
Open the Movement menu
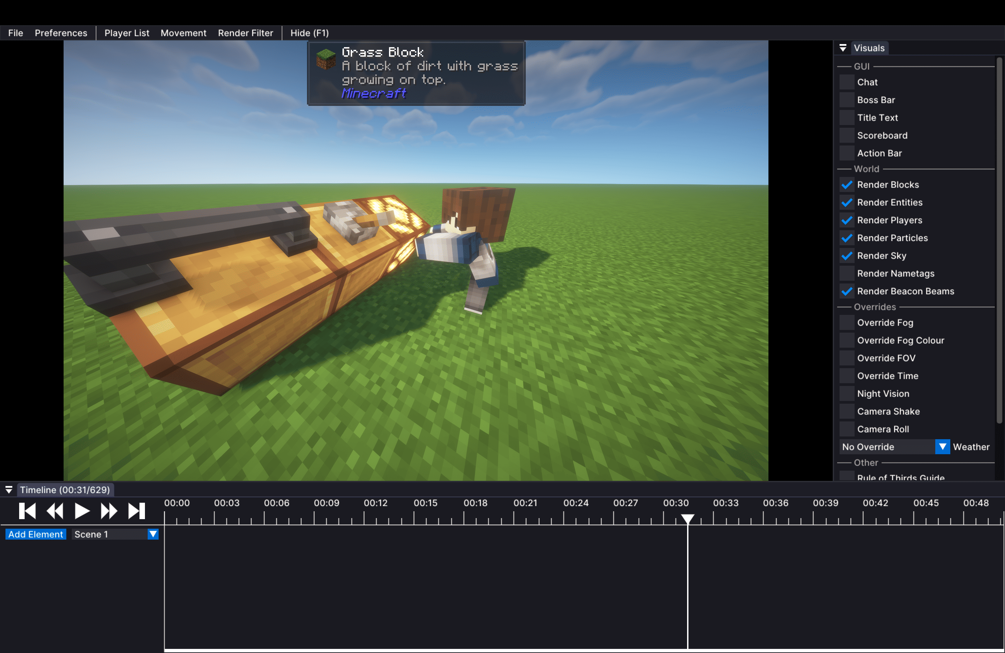(183, 33)
